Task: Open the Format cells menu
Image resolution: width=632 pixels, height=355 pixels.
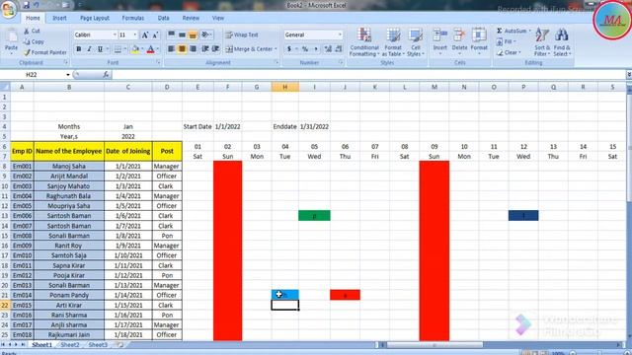Action: point(479,41)
